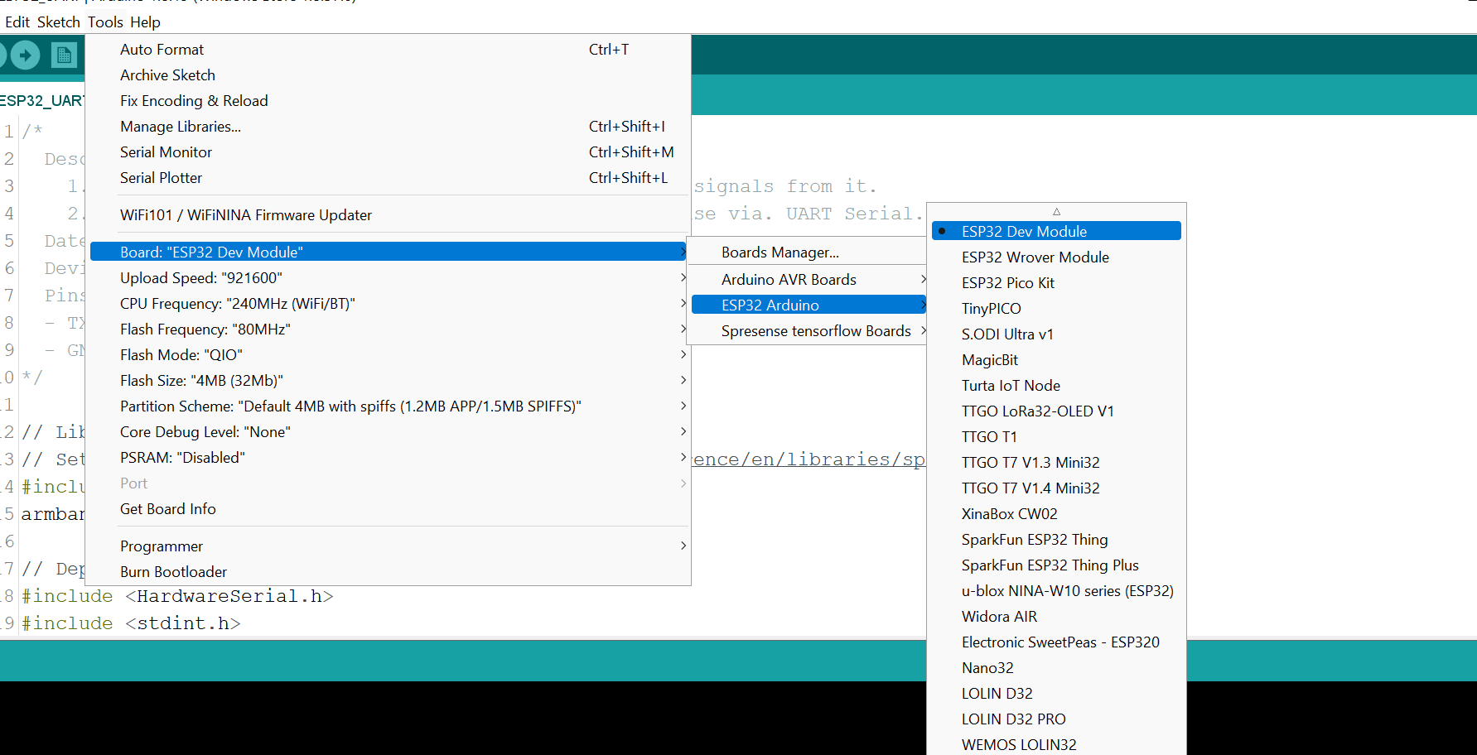The image size is (1477, 755).
Task: Open the Serial Monitor from the Tools menu
Action: [x=166, y=151]
